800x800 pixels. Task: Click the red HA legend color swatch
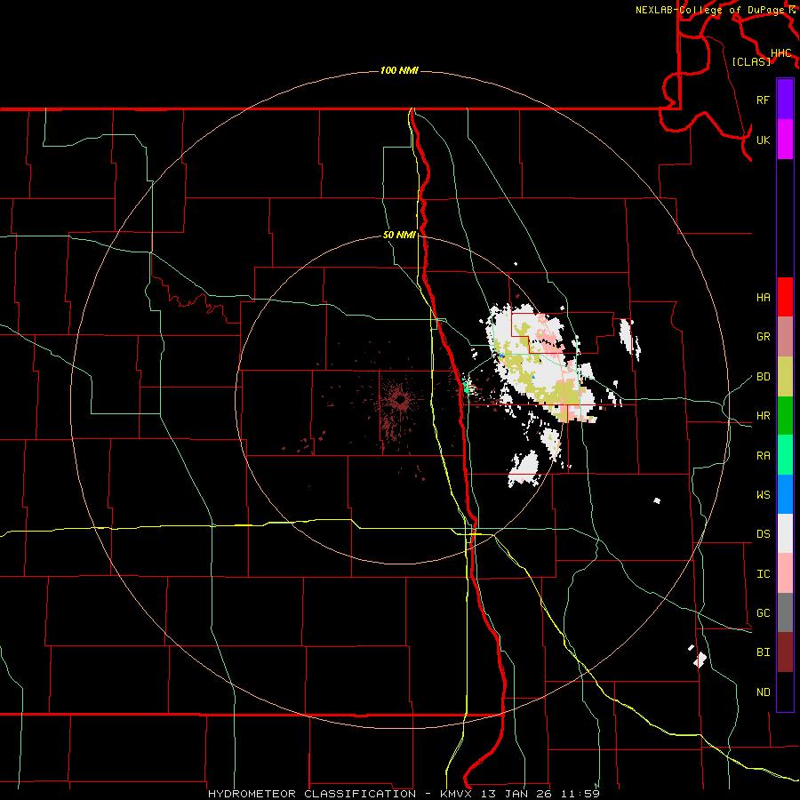pos(785,297)
